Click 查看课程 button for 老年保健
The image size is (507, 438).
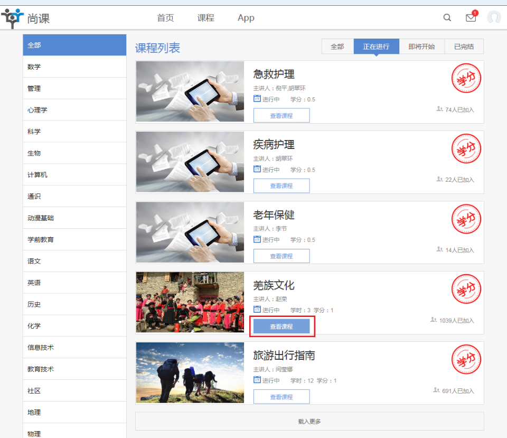coord(281,256)
